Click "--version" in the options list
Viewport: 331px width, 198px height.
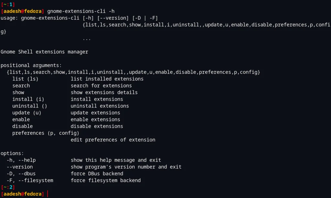tap(20, 167)
